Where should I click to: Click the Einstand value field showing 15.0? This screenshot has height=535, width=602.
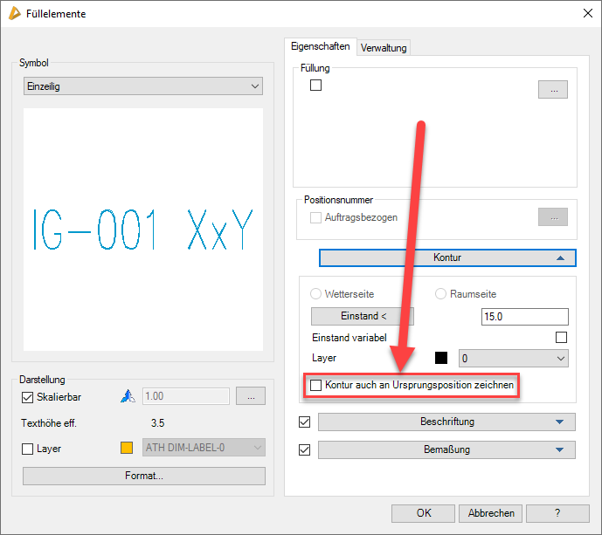point(524,316)
